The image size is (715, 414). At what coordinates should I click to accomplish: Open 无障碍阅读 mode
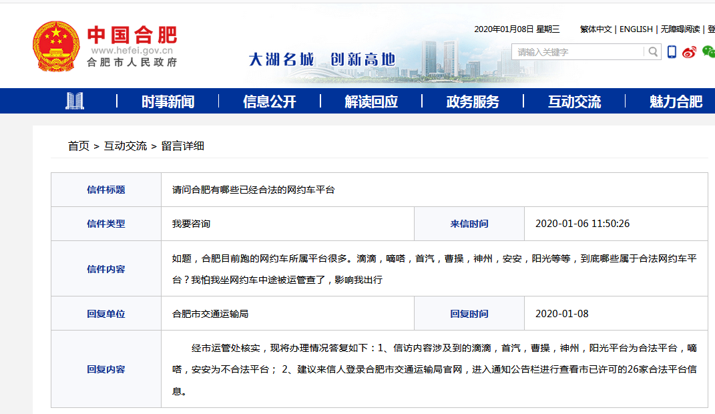pyautogui.click(x=680, y=29)
